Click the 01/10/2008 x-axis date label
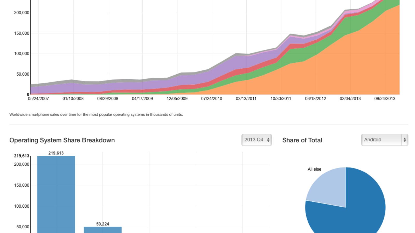 click(73, 99)
